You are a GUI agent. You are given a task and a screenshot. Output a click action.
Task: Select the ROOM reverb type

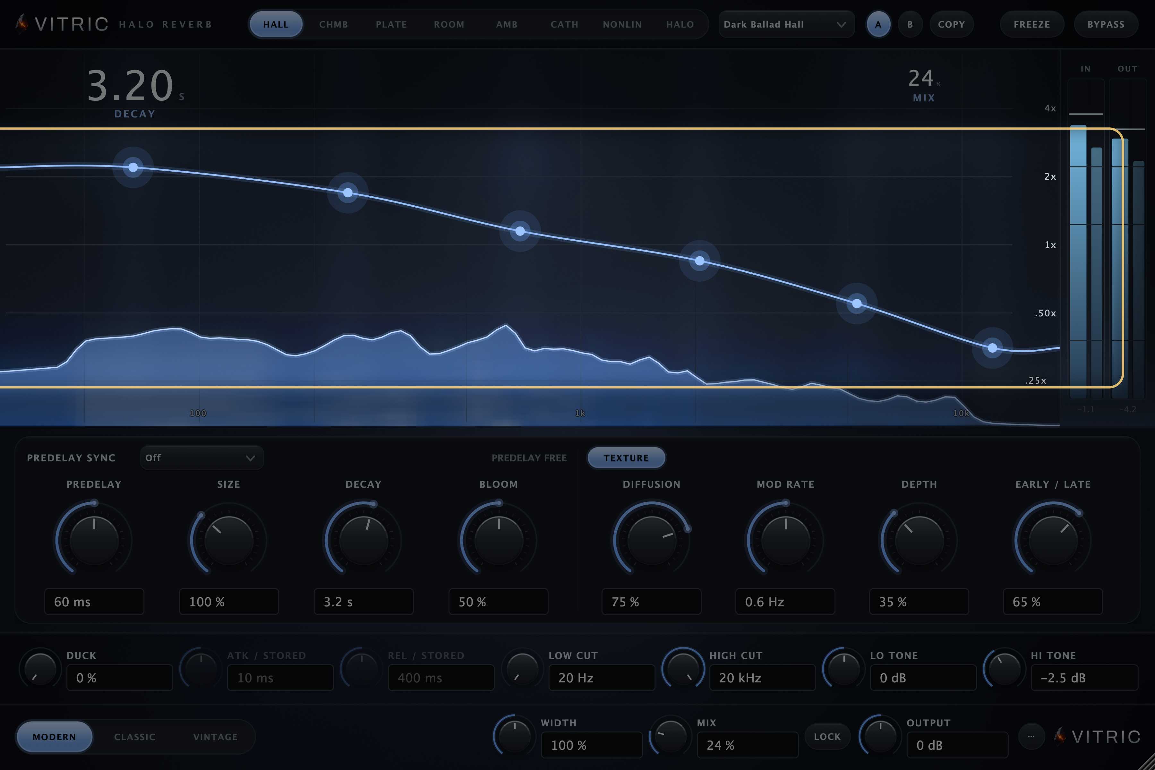point(449,24)
